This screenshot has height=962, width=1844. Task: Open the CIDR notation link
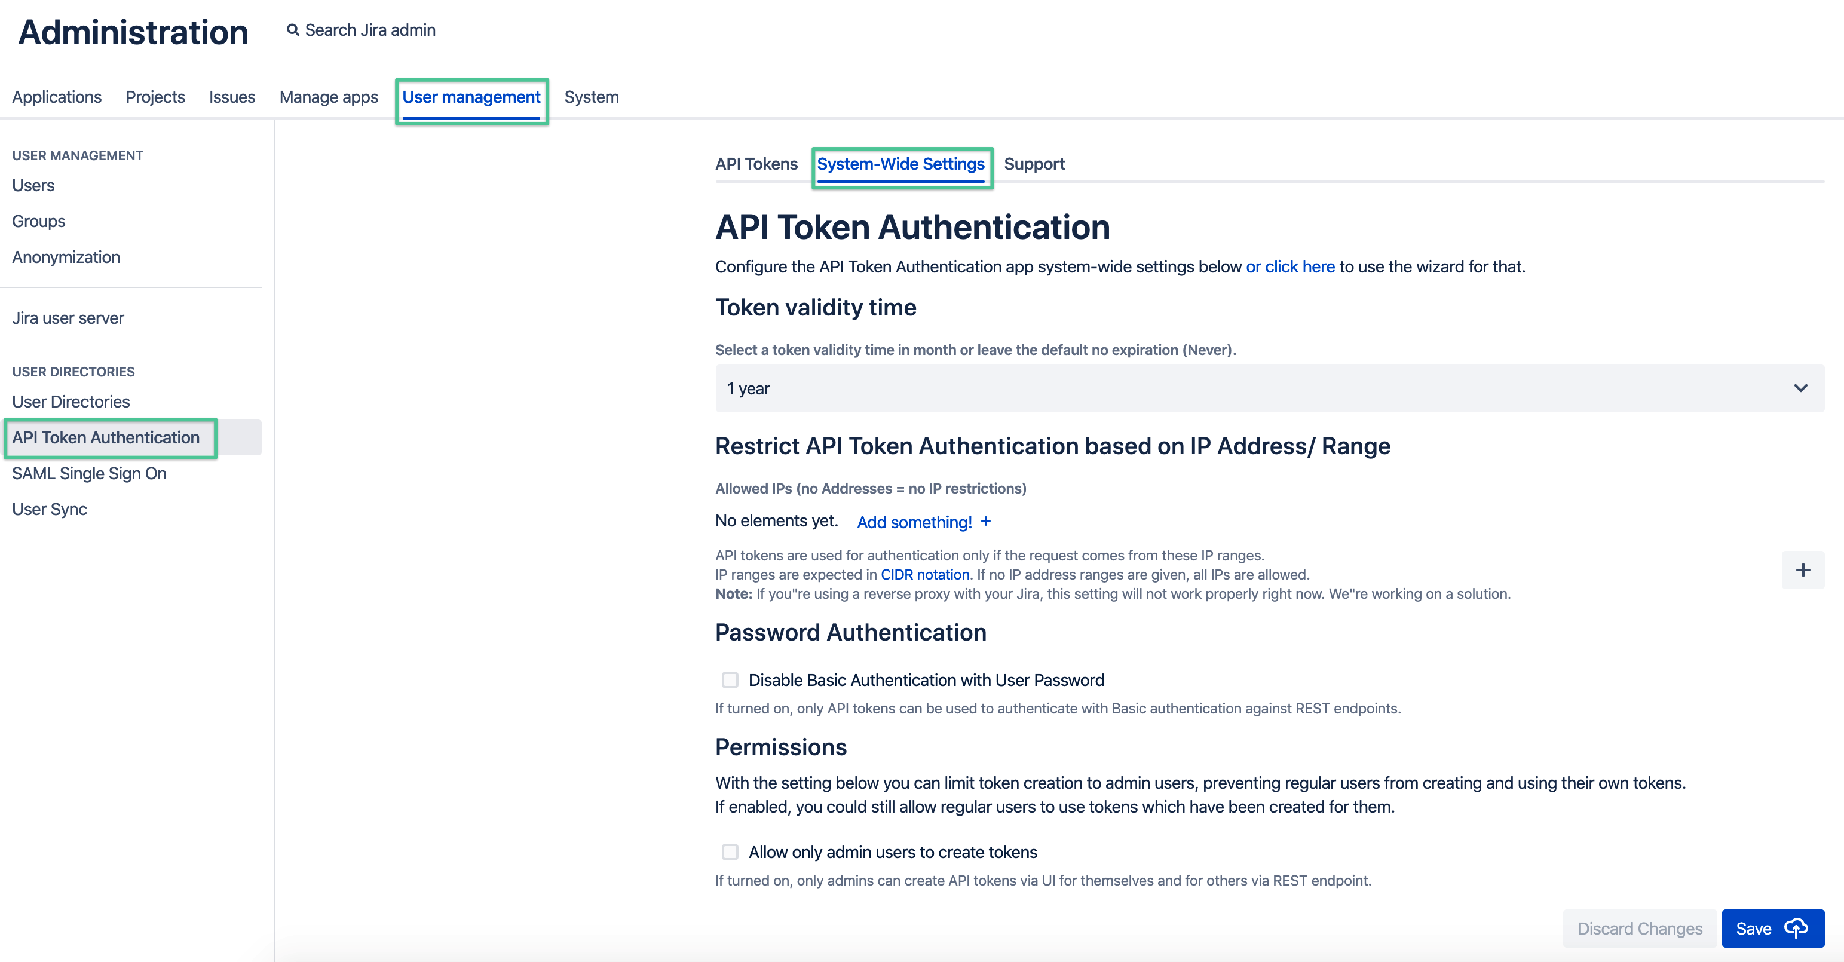click(x=925, y=574)
